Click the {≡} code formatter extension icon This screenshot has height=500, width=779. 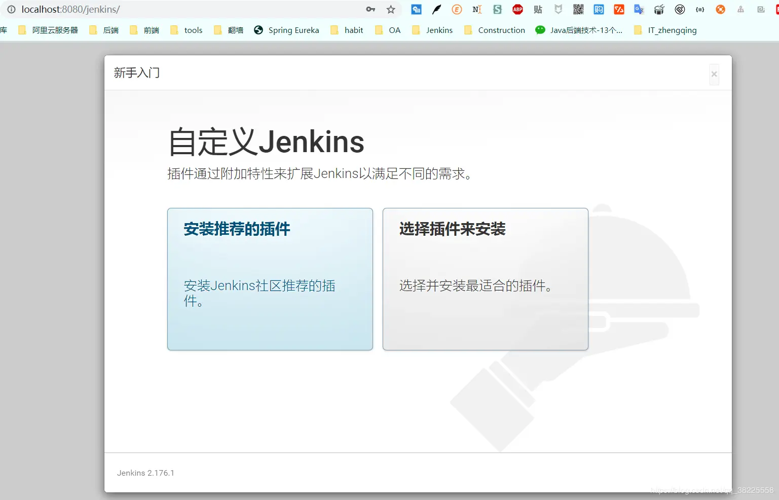700,9
